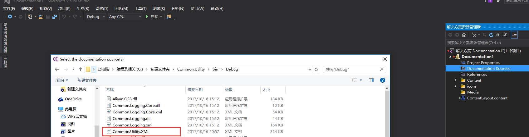Click the Navigate Forward toolbar icon
529x137 pixels.
pyautogui.click(x=21, y=17)
